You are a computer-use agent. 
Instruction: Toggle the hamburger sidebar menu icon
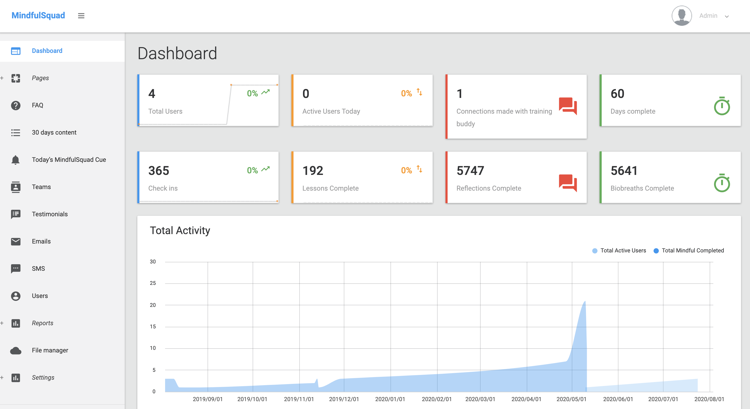click(x=81, y=16)
